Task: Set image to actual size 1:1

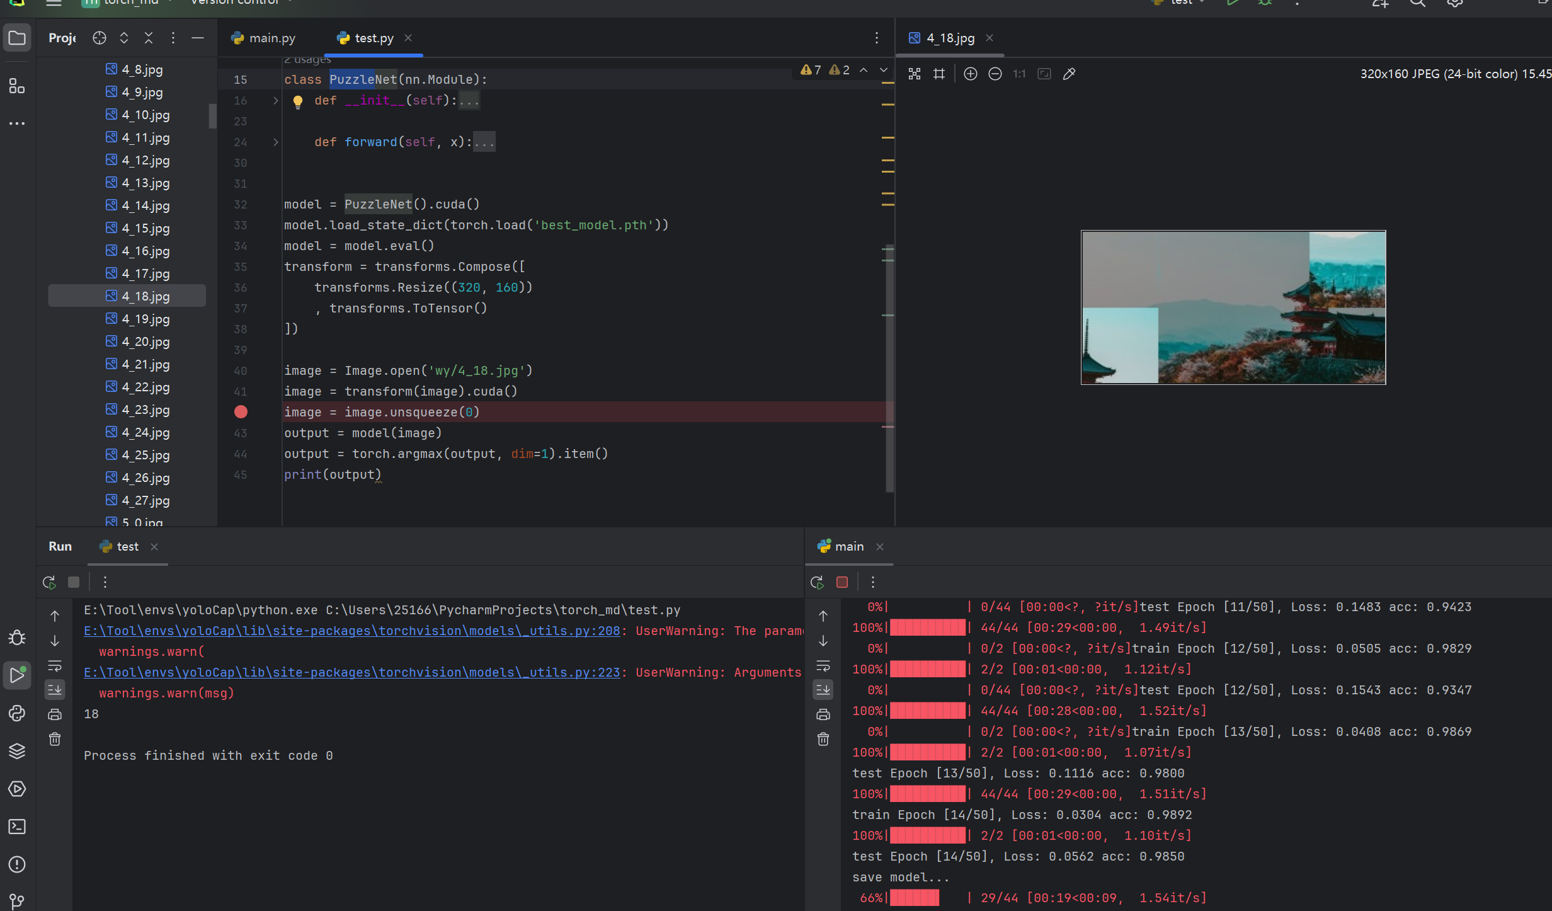Action: click(x=1019, y=74)
